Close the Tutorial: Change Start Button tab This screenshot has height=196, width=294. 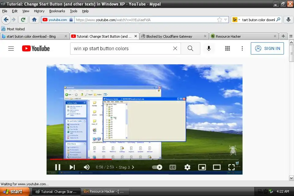(x=136, y=36)
